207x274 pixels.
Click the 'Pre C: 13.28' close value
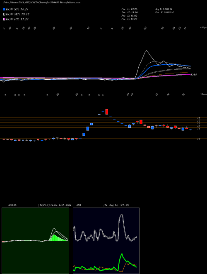coord(129,19)
